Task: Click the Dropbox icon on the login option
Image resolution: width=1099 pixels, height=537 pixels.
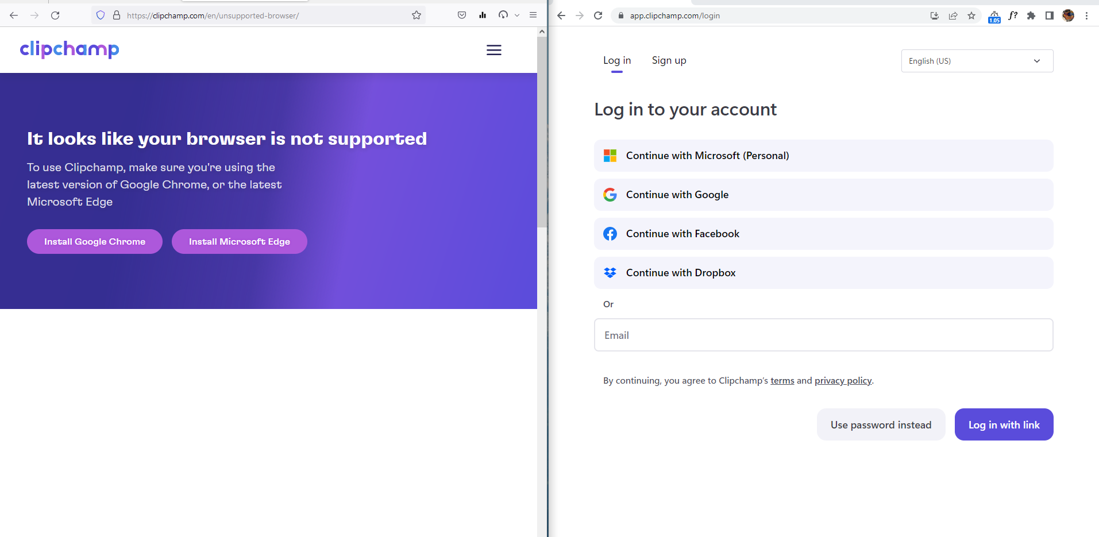Action: click(610, 272)
